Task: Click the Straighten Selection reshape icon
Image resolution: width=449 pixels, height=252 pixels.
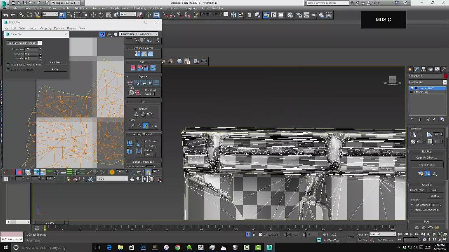Action: (x=138, y=54)
